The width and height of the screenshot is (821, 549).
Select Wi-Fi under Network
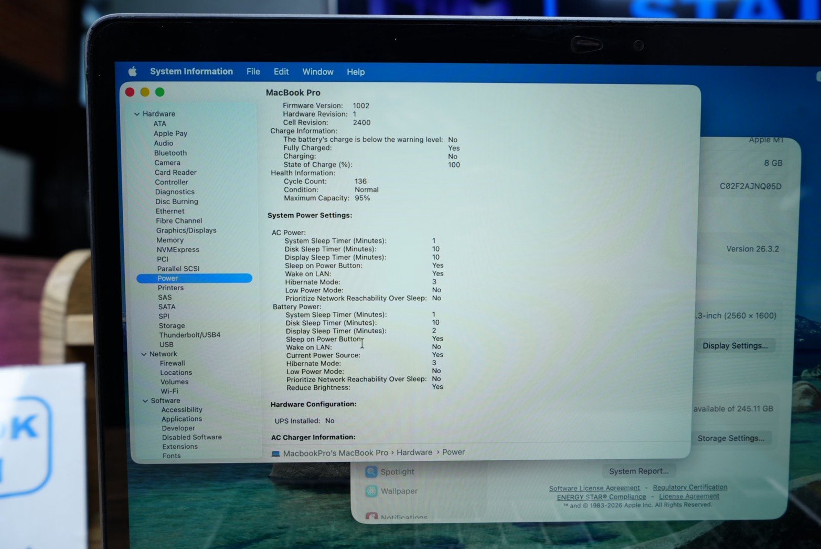click(x=169, y=392)
